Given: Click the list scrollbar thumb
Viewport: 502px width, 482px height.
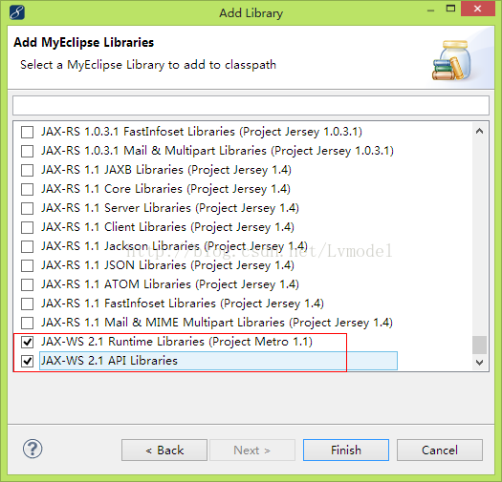Looking at the screenshot, I should (479, 345).
